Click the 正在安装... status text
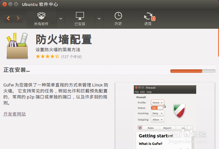219x149 pixels. (17, 70)
